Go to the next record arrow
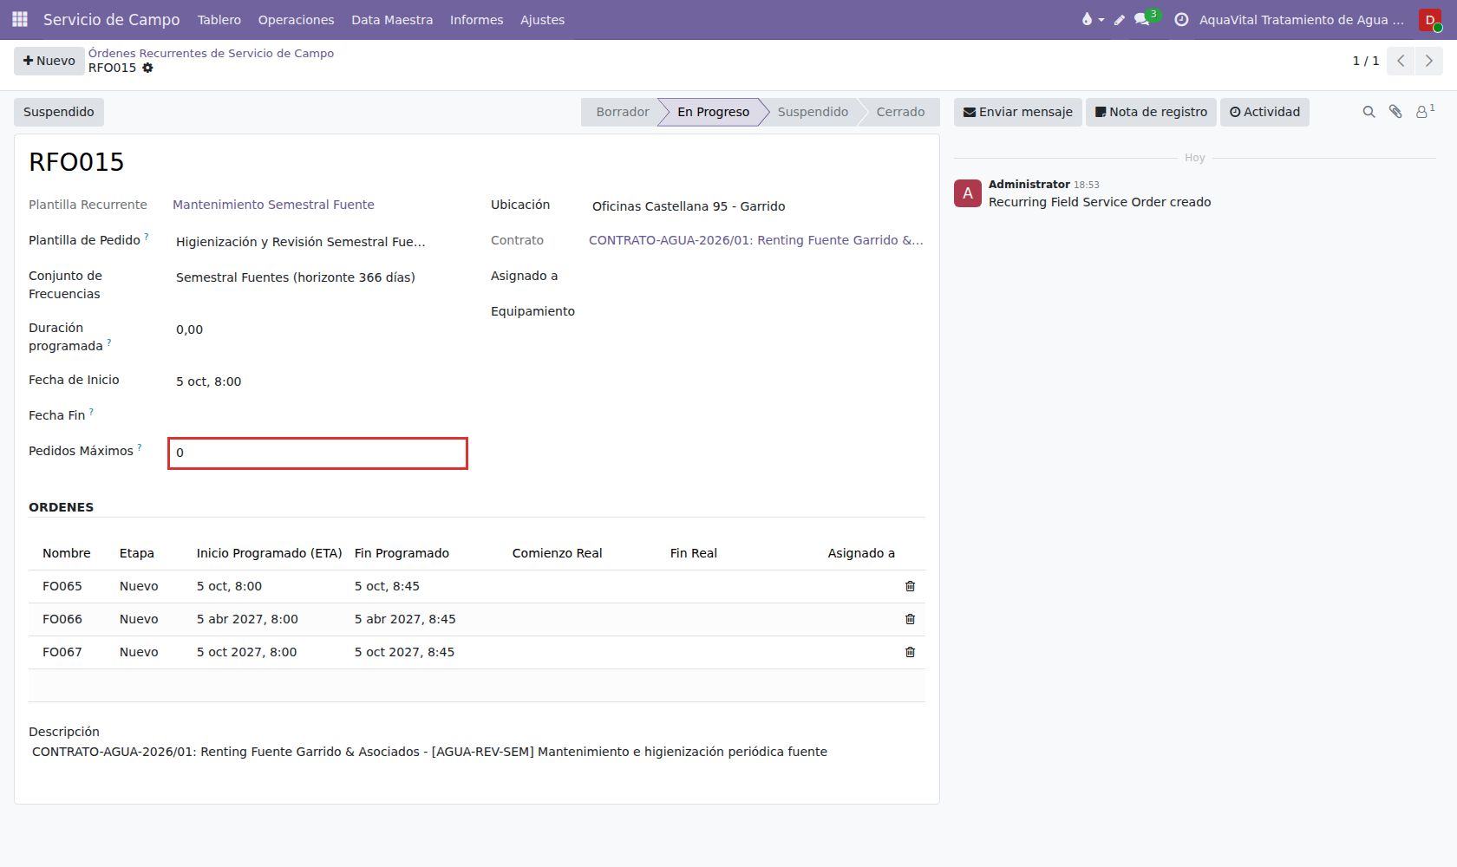The image size is (1457, 867). (x=1429, y=61)
